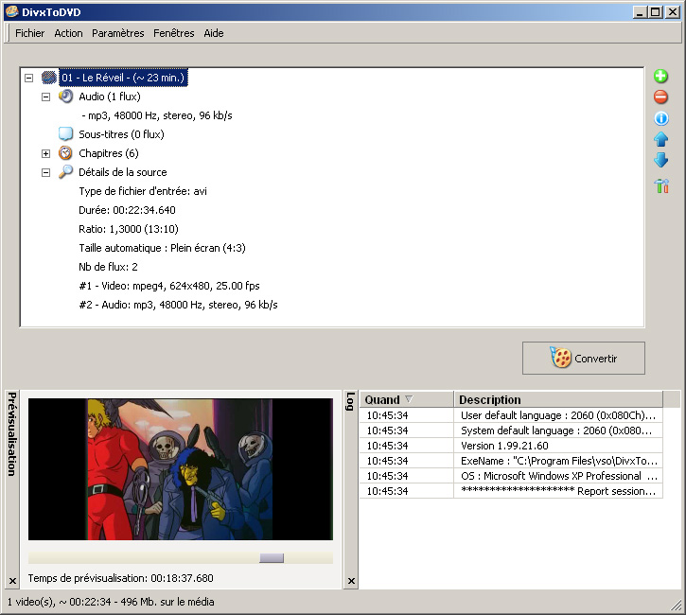686x615 pixels.
Task: Select the 'ExeName' log entry
Action: tap(511, 461)
